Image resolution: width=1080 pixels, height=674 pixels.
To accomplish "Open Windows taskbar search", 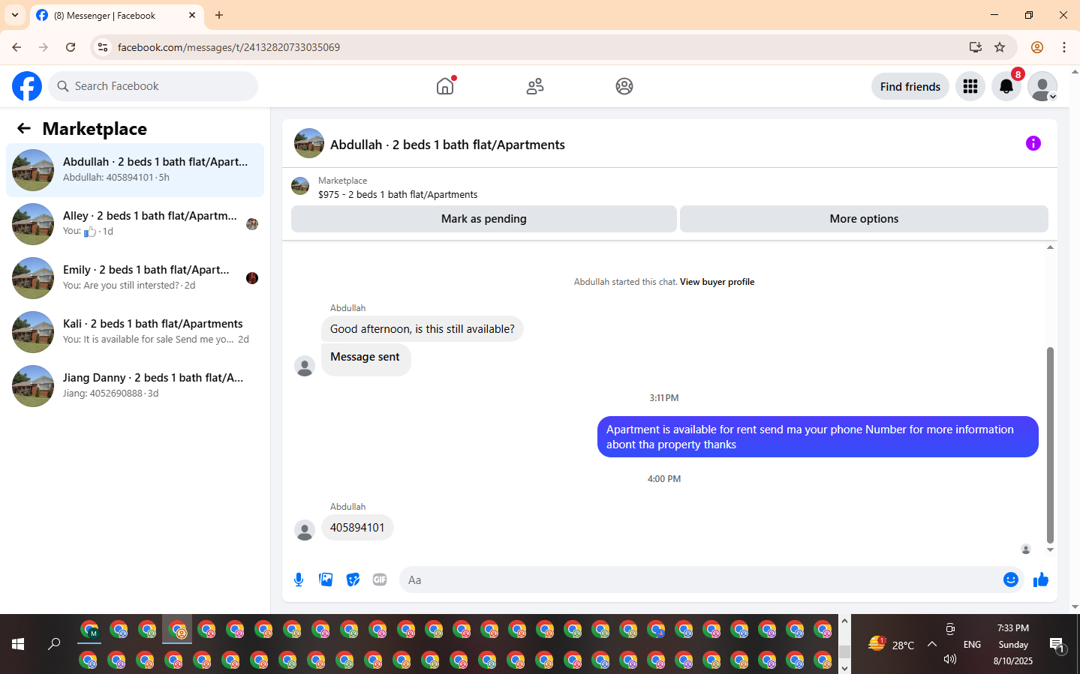I will (54, 644).
